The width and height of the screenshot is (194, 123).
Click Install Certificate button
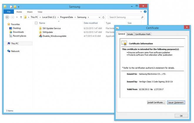point(156,102)
